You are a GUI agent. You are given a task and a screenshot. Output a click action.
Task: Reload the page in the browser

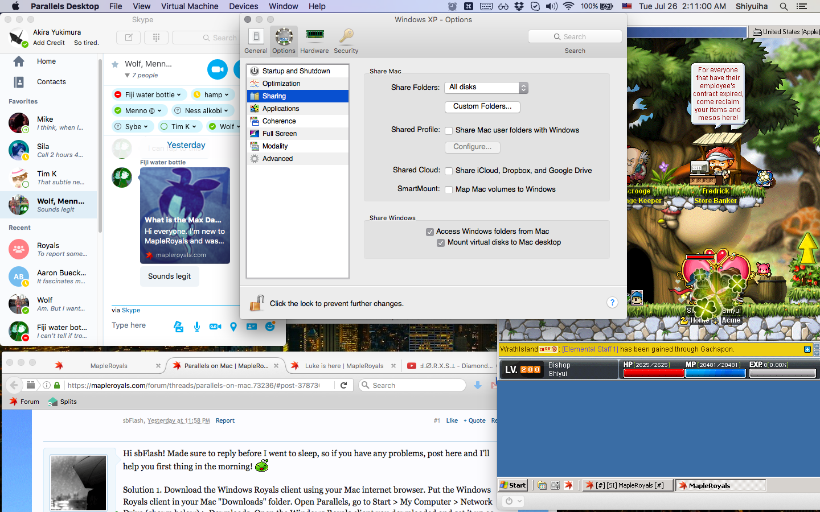(343, 385)
